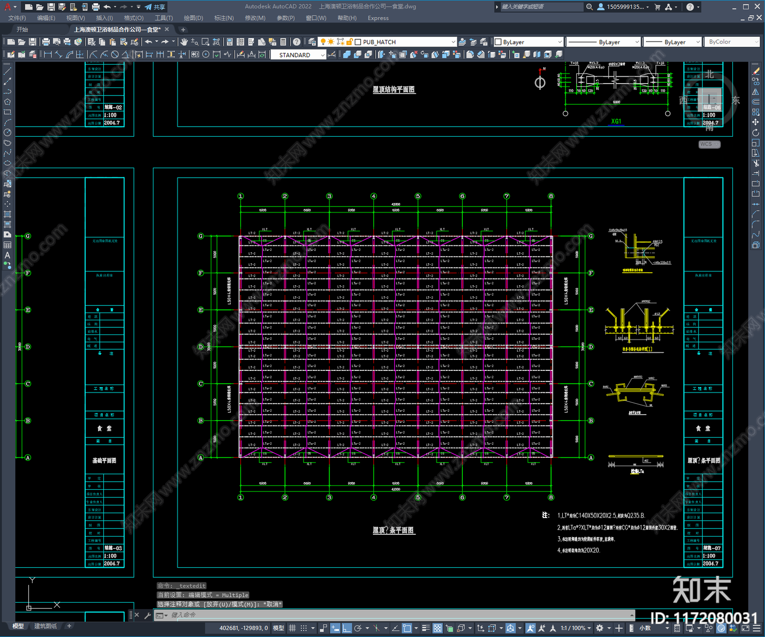Select the Rotate tool in modify toolbar

tap(755, 132)
